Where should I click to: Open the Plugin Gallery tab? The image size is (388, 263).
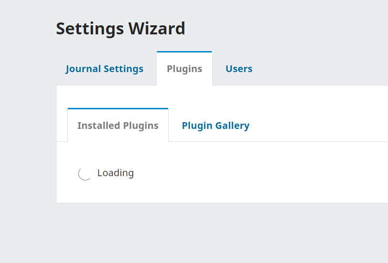pos(216,126)
